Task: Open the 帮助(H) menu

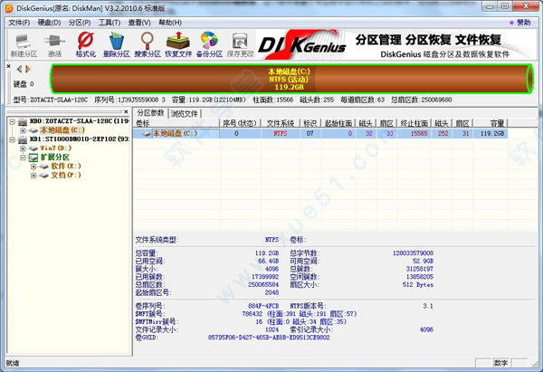Action: coord(170,23)
